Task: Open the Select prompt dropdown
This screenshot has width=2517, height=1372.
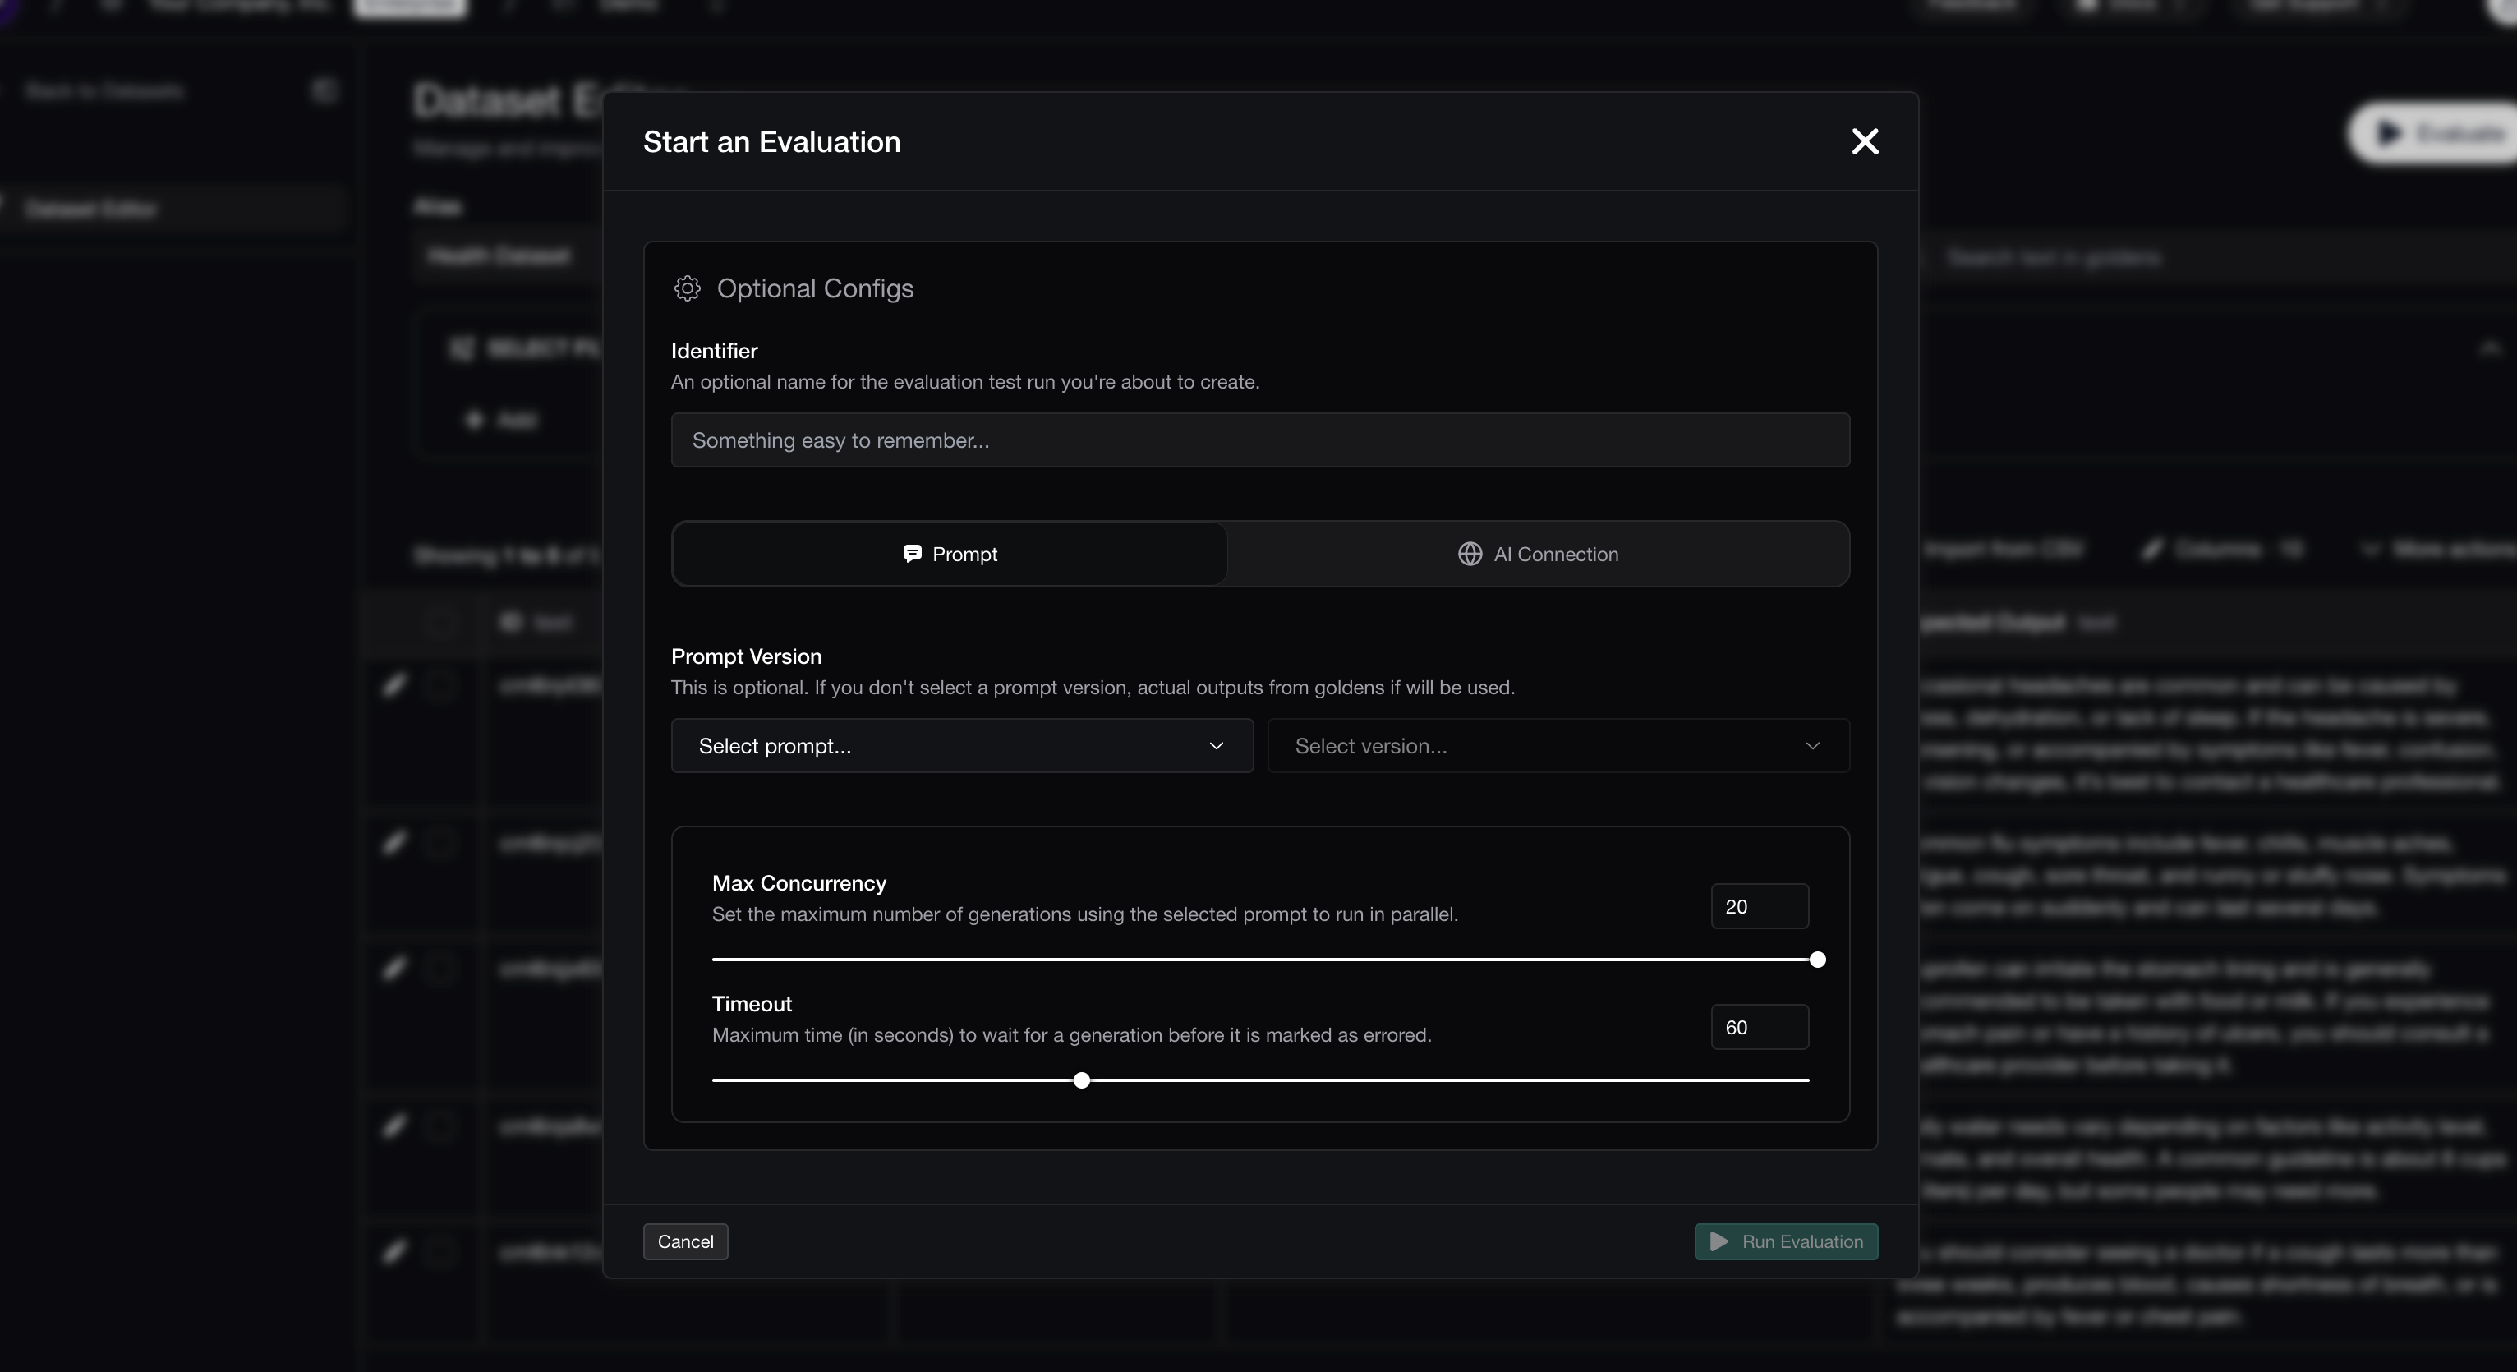Action: [961, 746]
